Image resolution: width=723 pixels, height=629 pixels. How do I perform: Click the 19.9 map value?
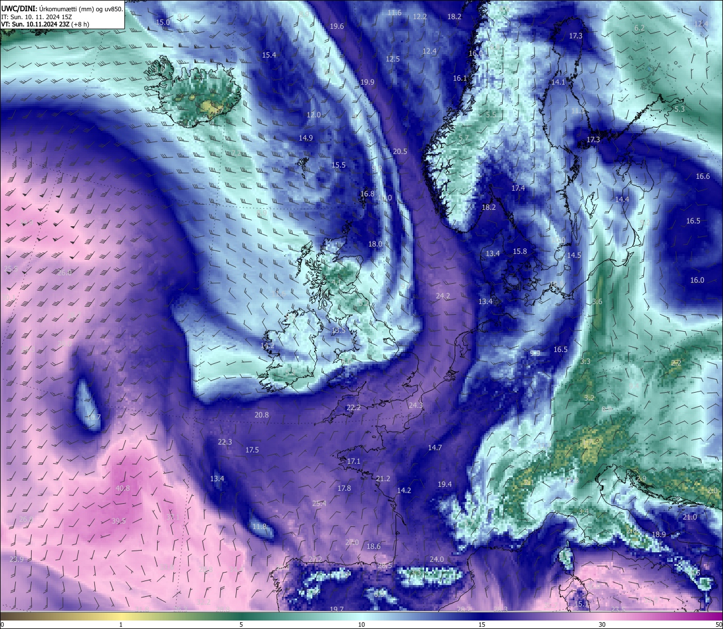coord(367,82)
